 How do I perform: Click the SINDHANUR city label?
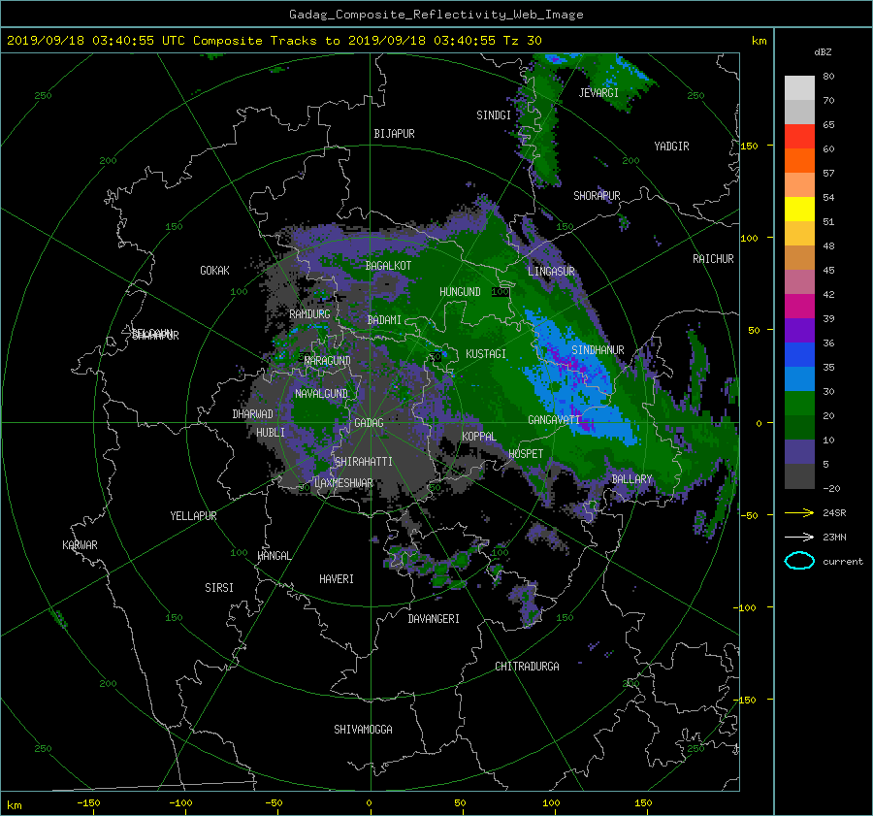(x=598, y=350)
